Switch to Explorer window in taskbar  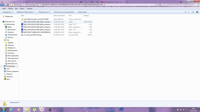point(26,110)
